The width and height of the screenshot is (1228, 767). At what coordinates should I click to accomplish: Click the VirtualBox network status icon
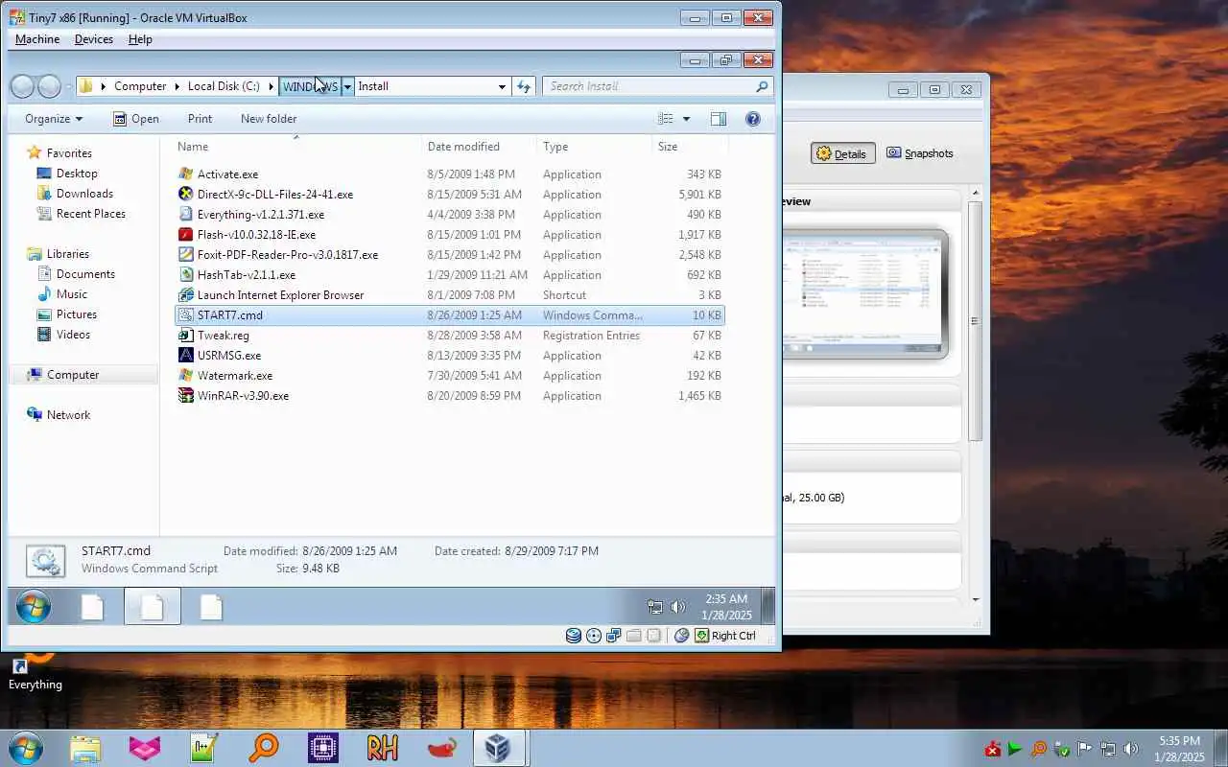point(614,636)
